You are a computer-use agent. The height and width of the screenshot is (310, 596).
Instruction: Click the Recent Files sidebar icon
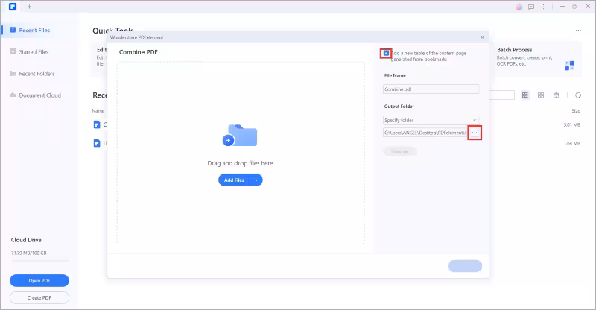[x=13, y=30]
